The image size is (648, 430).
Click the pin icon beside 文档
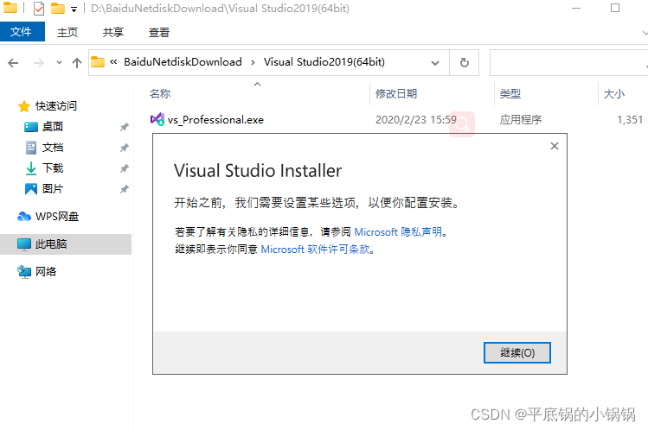point(125,148)
